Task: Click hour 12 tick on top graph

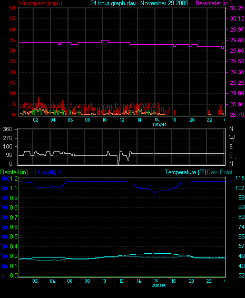Action: tap(122, 120)
